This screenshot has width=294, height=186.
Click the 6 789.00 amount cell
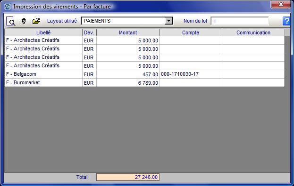click(x=128, y=83)
